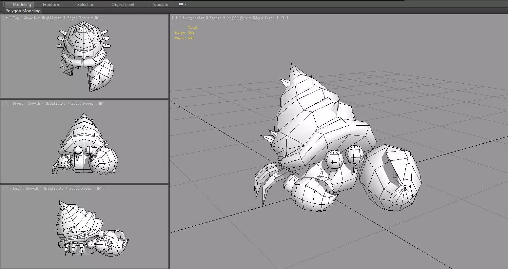Switch to the Object Paint tab
Viewport: 508px width, 269px height.
(123, 4)
